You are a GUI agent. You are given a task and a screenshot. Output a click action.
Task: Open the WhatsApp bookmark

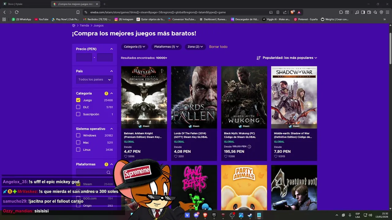coord(21,19)
